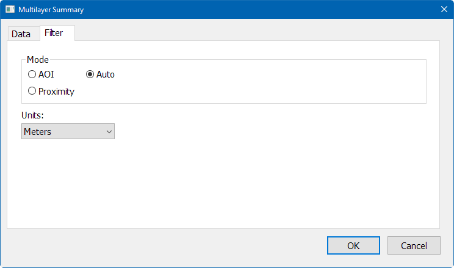The image size is (454, 268).
Task: Click the Auto text label
Action: [x=106, y=74]
